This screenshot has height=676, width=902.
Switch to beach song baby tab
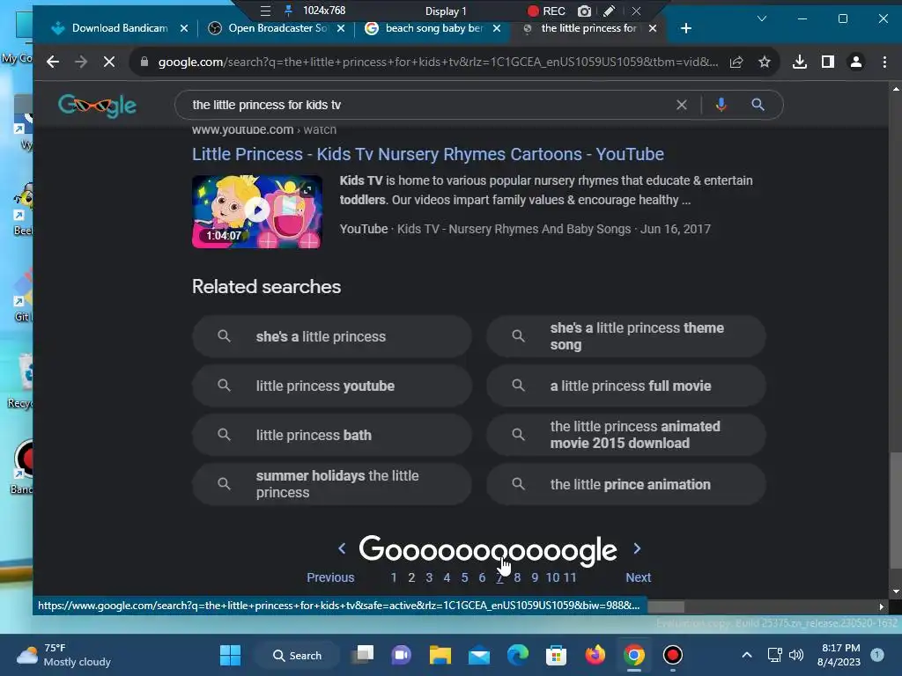433,28
